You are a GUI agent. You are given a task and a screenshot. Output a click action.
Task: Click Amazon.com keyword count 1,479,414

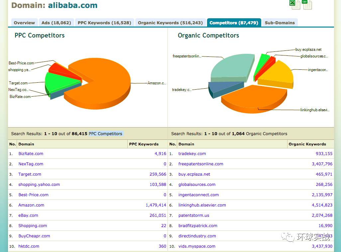point(156,205)
